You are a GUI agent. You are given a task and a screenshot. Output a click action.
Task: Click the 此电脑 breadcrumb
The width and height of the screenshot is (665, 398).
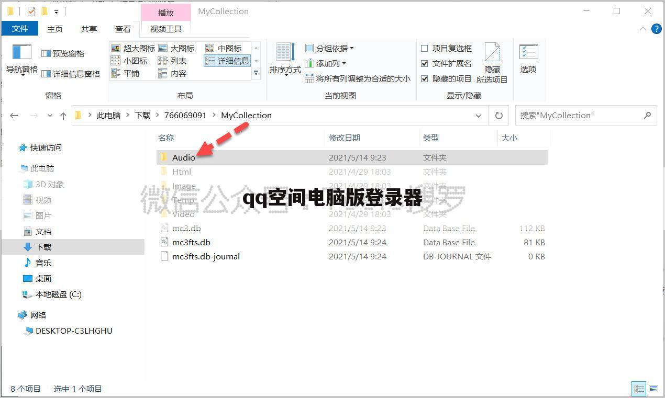point(108,115)
